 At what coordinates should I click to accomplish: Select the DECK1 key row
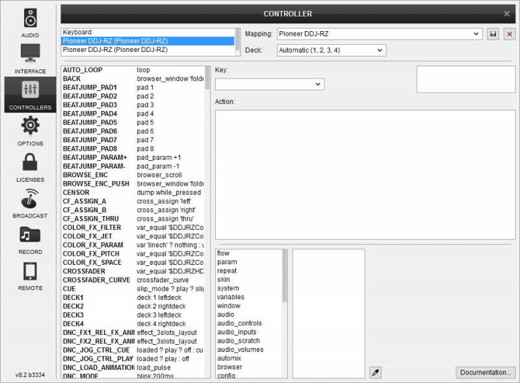tap(133, 297)
